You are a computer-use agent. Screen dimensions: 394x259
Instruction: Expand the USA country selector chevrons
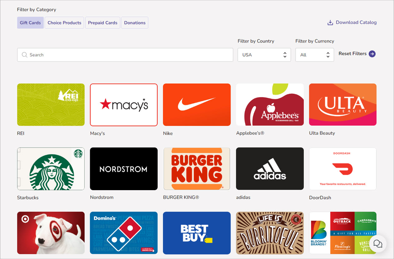pyautogui.click(x=285, y=55)
